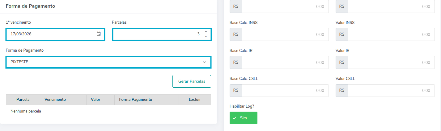441x131 pixels.
Task: Toggle the Habilitar Log Sim switch
Action: (243, 118)
